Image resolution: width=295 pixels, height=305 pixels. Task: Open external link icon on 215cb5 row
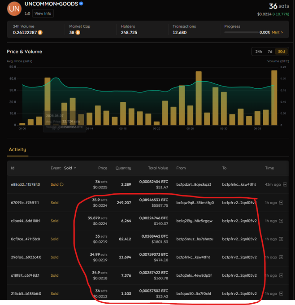(281, 293)
